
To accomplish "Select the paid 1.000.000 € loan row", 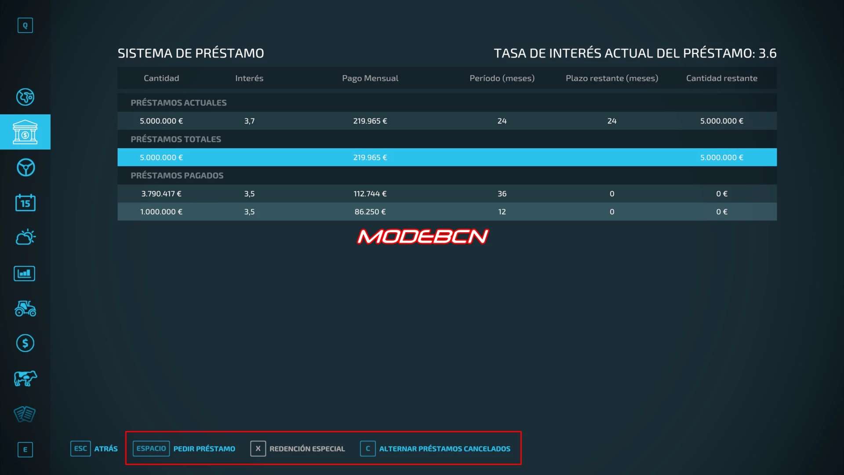I will tap(447, 212).
